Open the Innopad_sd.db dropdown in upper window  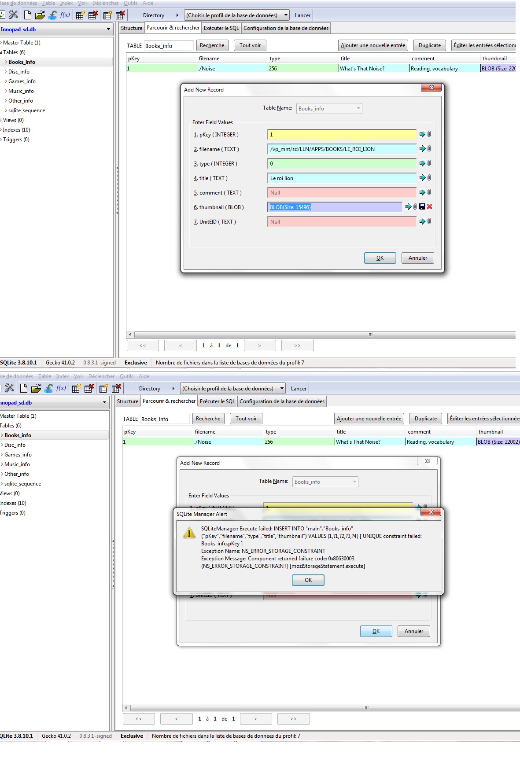(x=108, y=29)
